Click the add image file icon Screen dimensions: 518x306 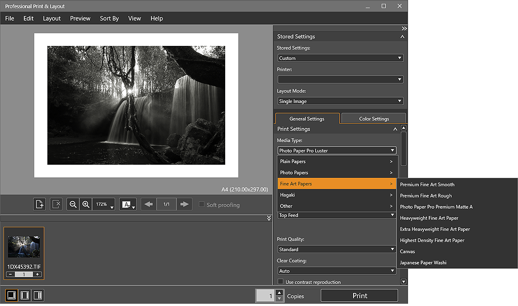(39, 204)
